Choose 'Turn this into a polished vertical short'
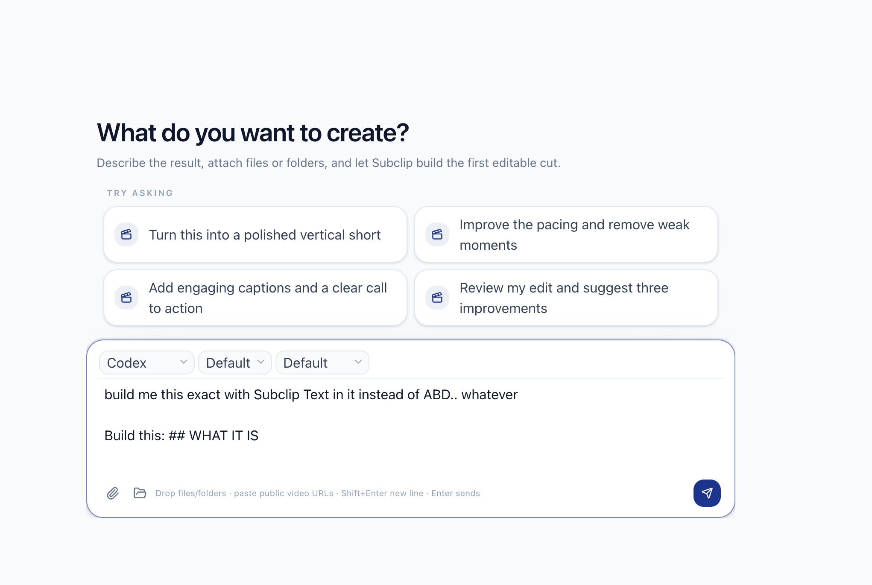The image size is (872, 585). pos(255,234)
